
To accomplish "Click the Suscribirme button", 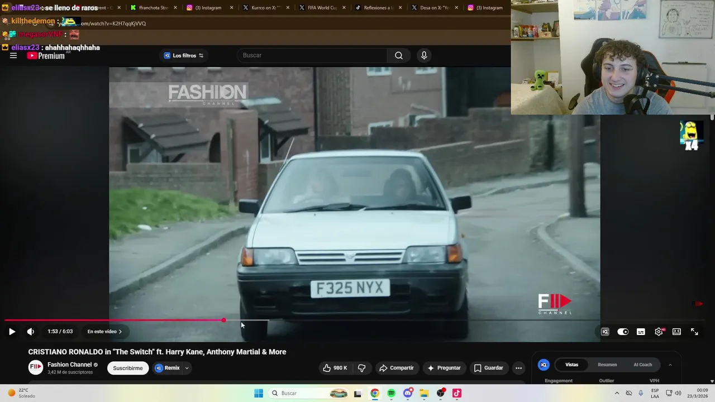I will [128, 368].
